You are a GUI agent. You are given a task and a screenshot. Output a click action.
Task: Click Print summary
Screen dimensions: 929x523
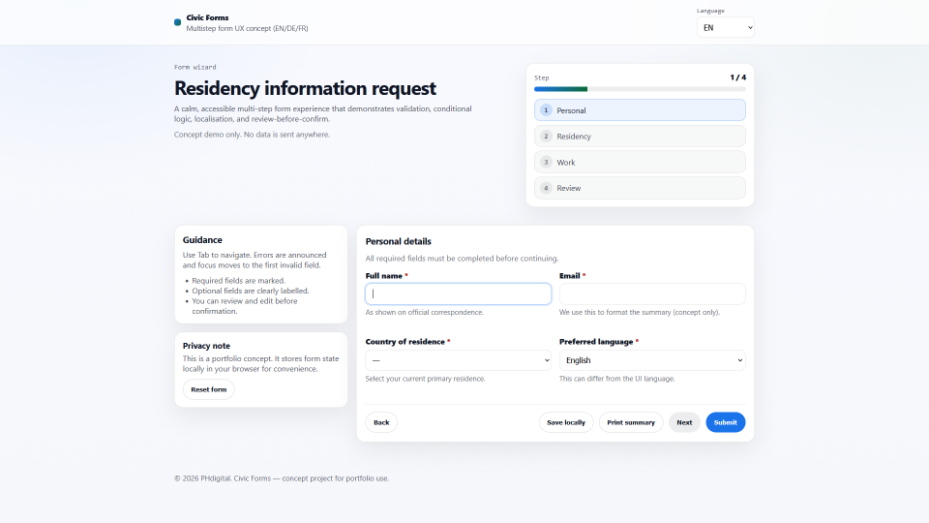(631, 422)
